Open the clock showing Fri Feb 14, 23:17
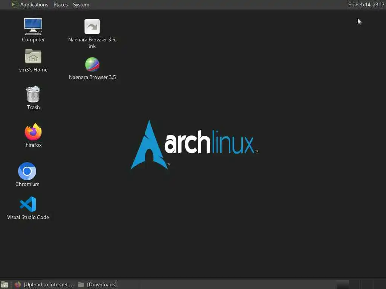The width and height of the screenshot is (386, 289). pyautogui.click(x=366, y=5)
